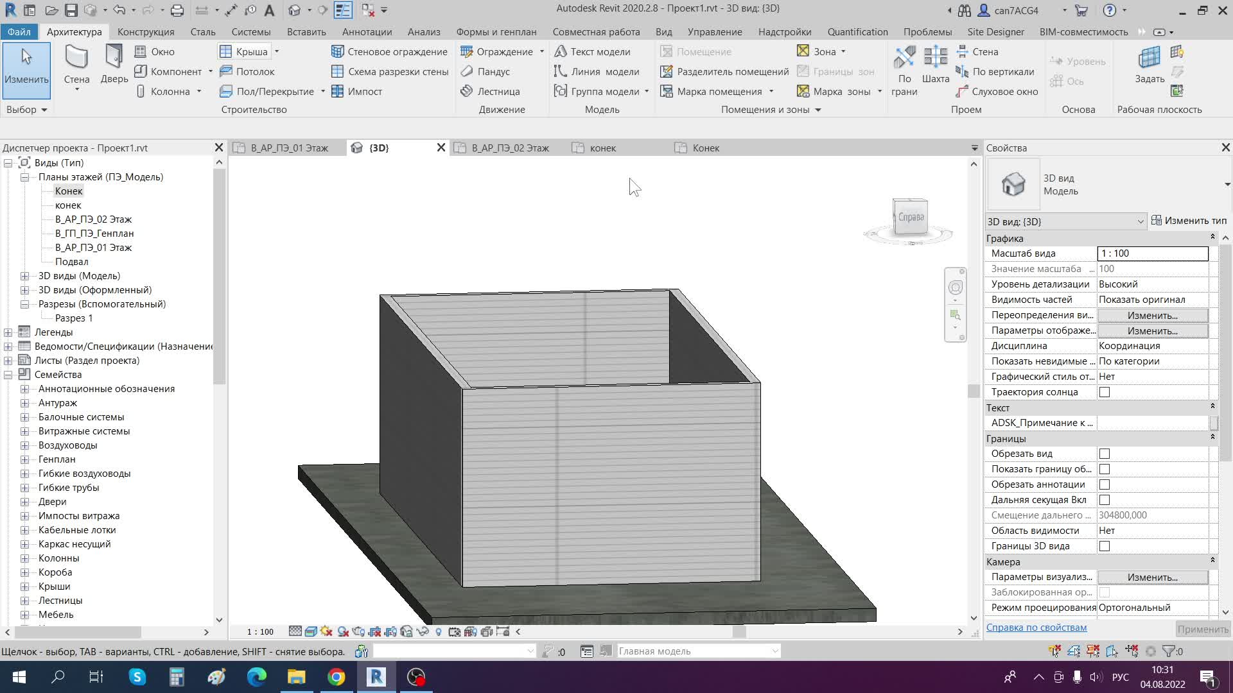The image size is (1233, 693).
Task: Toggle the Траектория солнца checkbox
Action: [x=1105, y=392]
